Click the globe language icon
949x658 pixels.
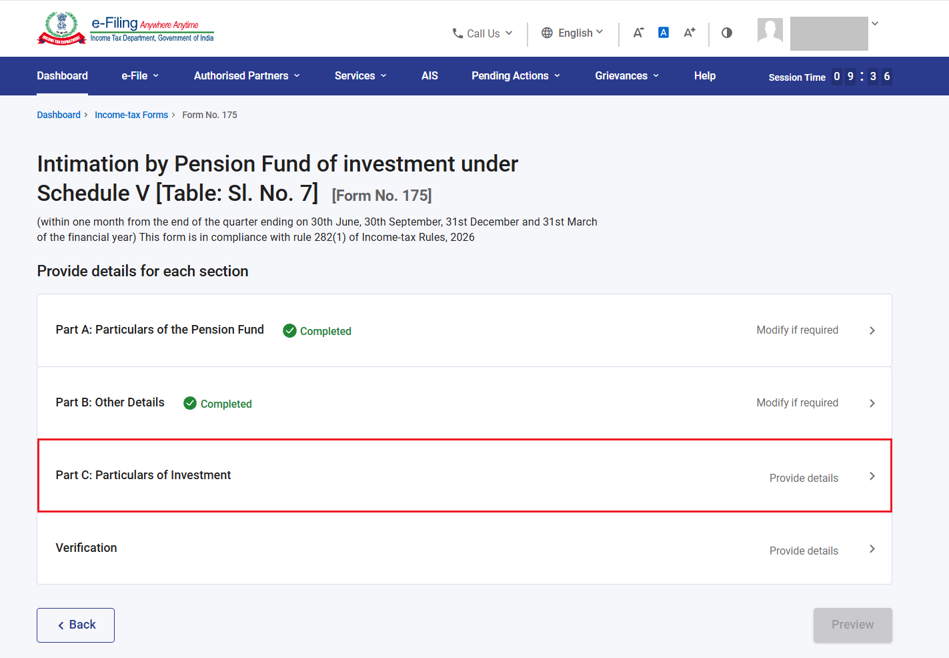(x=547, y=33)
